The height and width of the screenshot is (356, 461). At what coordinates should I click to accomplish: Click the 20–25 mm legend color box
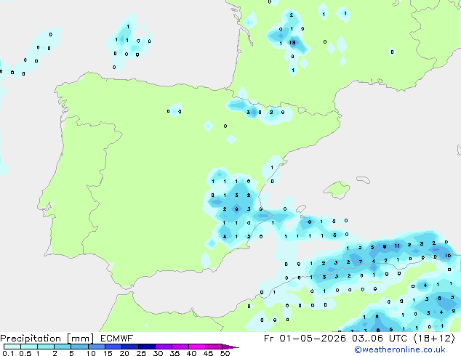coord(130,347)
